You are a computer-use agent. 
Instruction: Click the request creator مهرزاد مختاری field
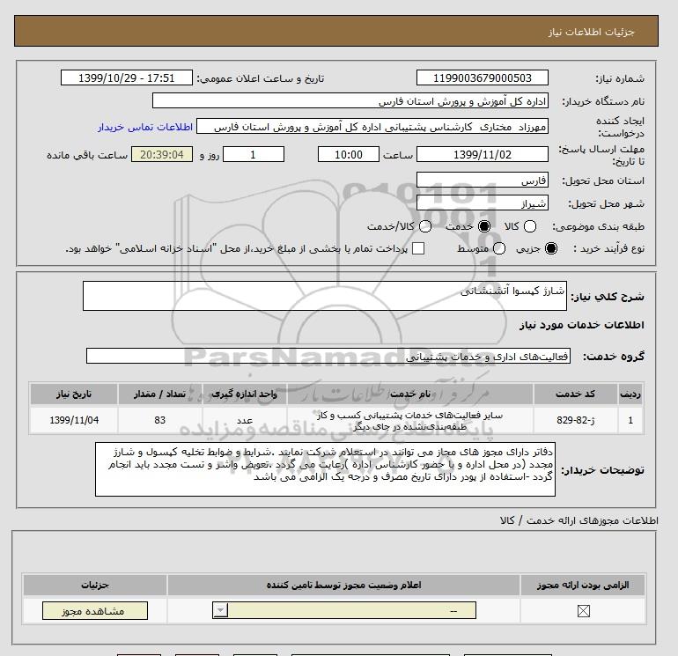372,127
